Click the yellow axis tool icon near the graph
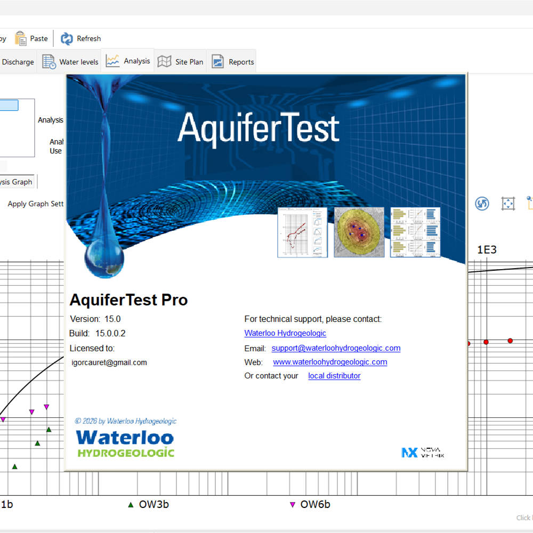 (x=529, y=203)
